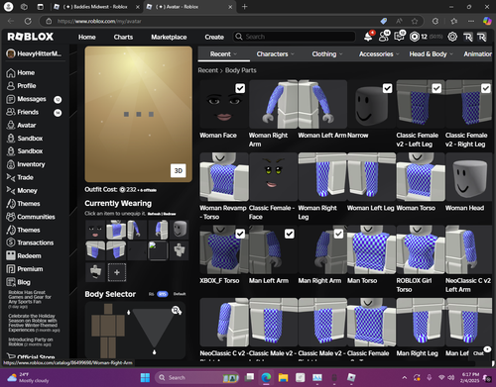Image resolution: width=496 pixels, height=387 pixels.
Task: Open the Introducing Party on Roblox post
Action: 31,341
